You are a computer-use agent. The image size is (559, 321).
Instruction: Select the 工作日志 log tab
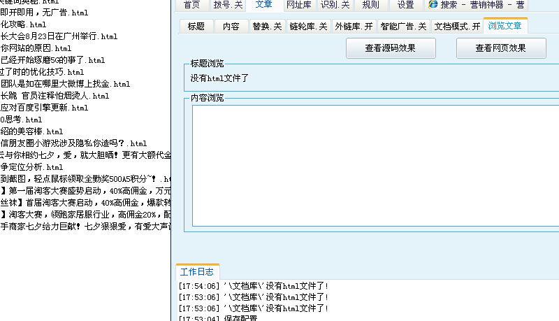coord(197,271)
